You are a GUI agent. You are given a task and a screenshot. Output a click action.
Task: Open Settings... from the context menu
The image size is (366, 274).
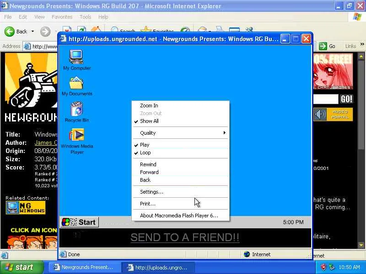point(180,192)
